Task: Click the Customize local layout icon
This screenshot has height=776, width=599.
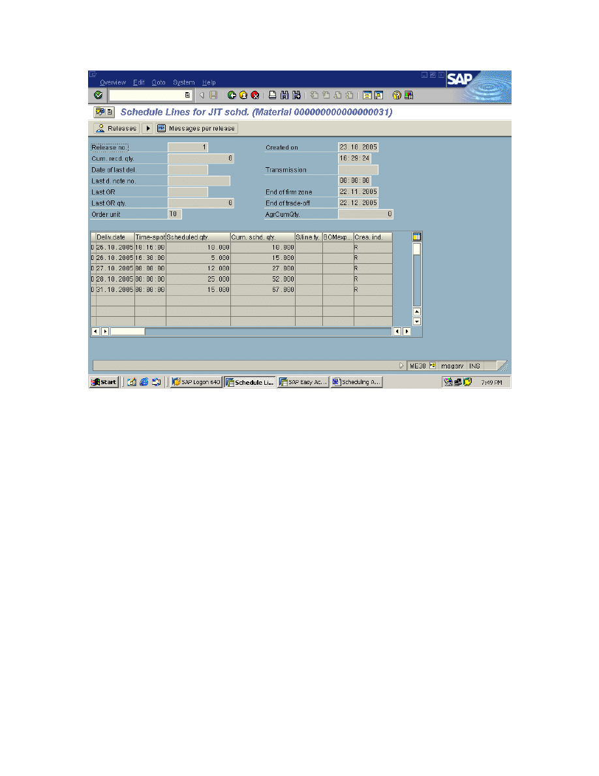Action: click(x=408, y=95)
